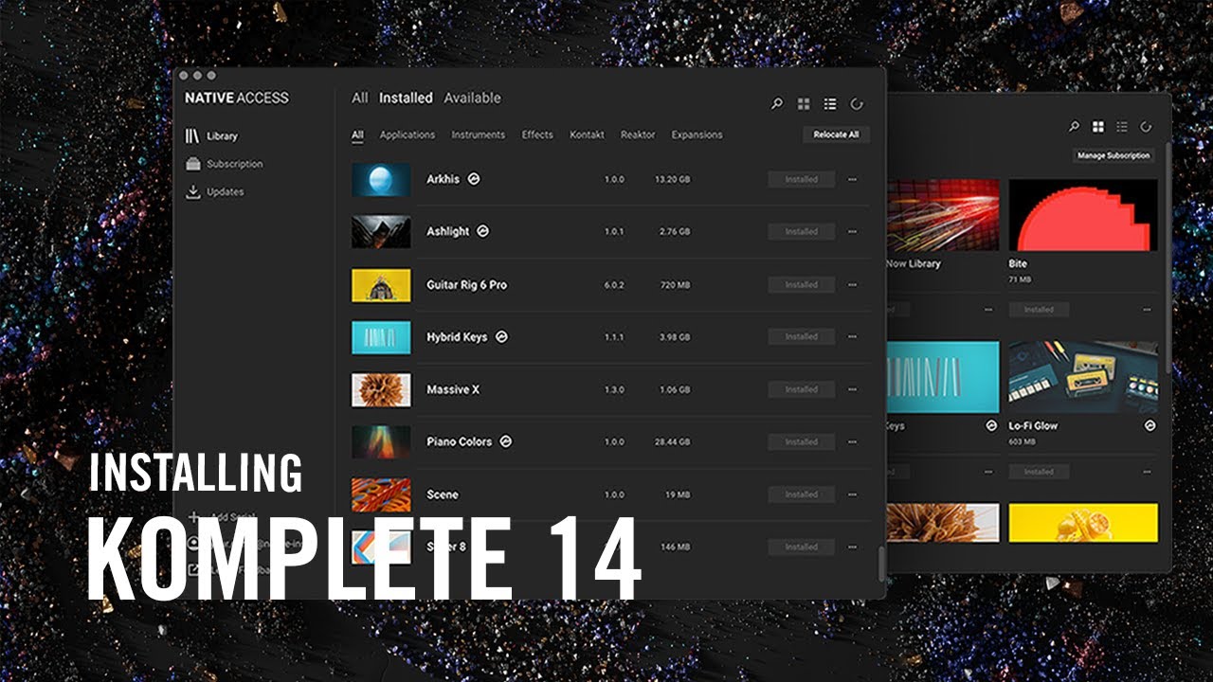Click Installed button for Guitar Rig 6 Pro
Image resolution: width=1213 pixels, height=682 pixels.
point(801,284)
